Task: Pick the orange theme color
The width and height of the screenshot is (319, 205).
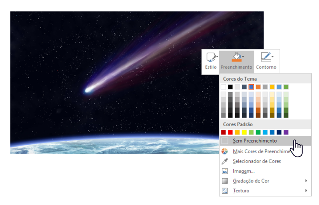Action: tap(258, 87)
